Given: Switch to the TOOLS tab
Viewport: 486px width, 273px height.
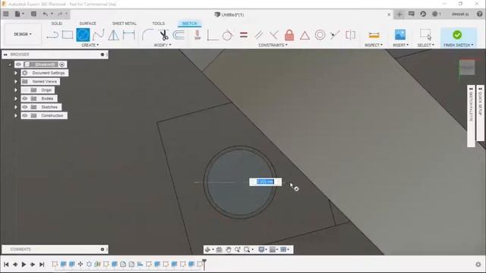Looking at the screenshot, I should 159,24.
